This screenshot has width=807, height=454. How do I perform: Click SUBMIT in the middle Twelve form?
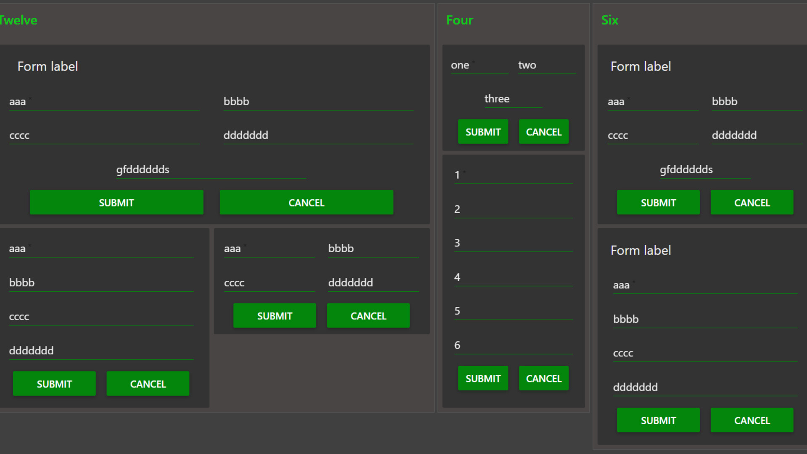click(x=274, y=315)
